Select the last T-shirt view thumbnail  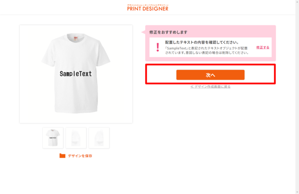tap(99, 138)
